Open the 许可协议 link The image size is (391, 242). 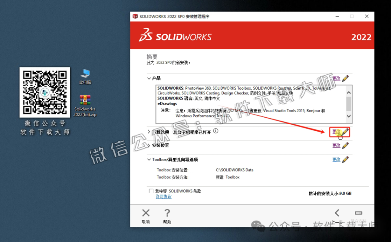163,196
